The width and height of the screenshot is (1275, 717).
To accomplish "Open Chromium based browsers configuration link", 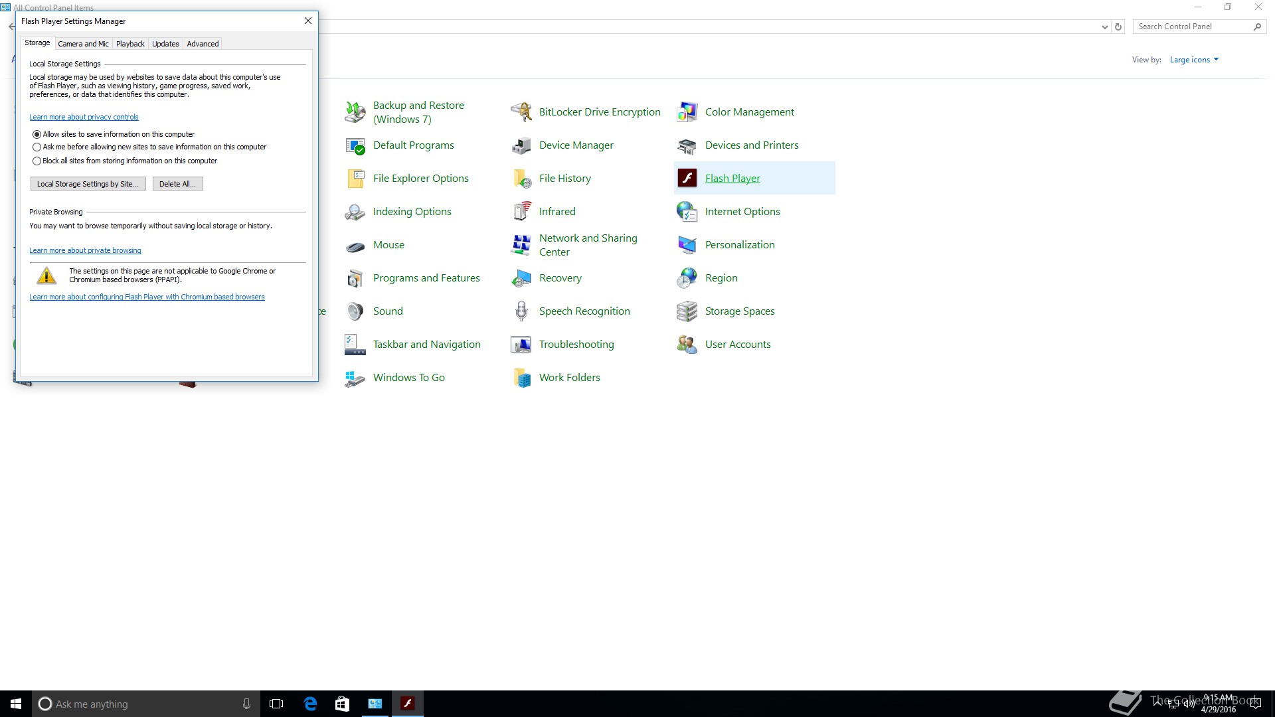I will (x=147, y=297).
